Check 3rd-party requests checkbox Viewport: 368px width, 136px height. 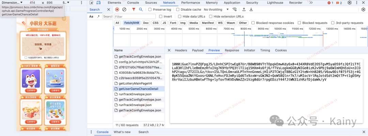(x=333, y=23)
